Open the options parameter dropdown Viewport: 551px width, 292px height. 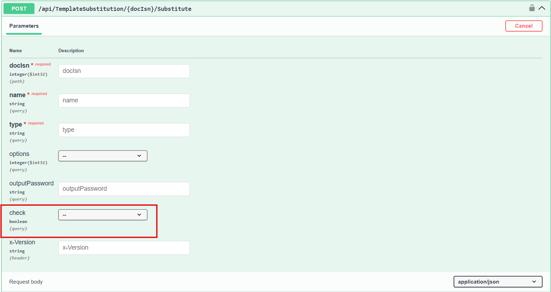click(103, 156)
